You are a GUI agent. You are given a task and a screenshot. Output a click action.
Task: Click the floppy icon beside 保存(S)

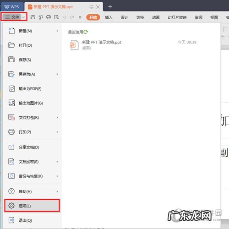pos(11,60)
